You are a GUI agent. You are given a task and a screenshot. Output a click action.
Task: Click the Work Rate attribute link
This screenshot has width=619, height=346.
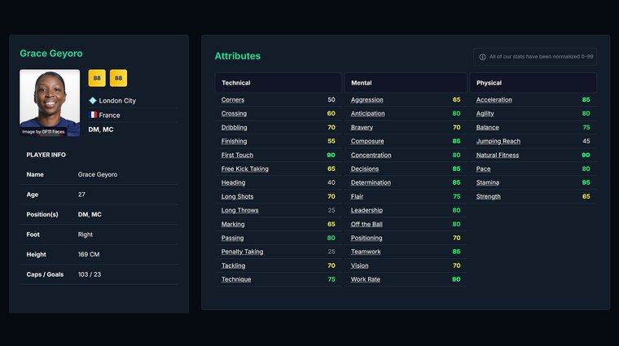pos(365,280)
